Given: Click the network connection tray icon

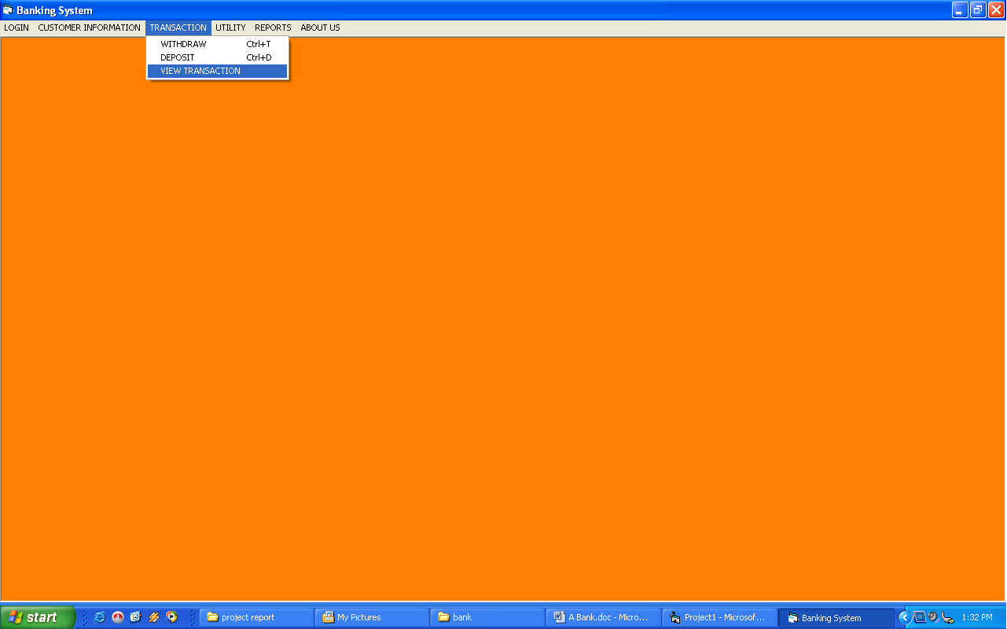Looking at the screenshot, I should pos(919,617).
